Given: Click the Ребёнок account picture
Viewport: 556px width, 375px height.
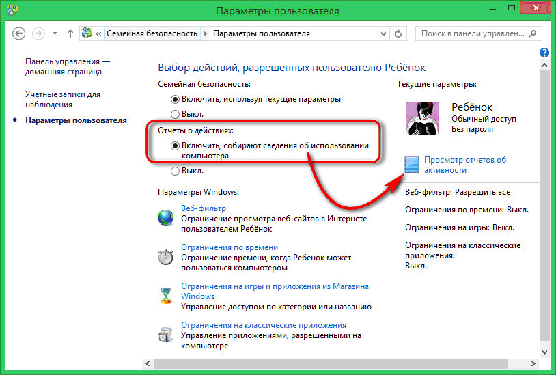Looking at the screenshot, I should (423, 118).
